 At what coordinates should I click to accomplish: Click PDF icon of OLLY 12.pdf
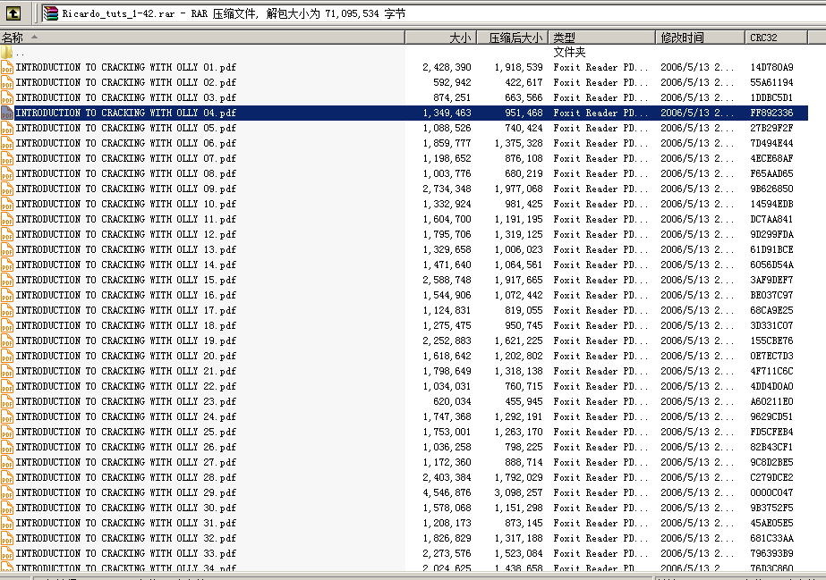(x=7, y=234)
